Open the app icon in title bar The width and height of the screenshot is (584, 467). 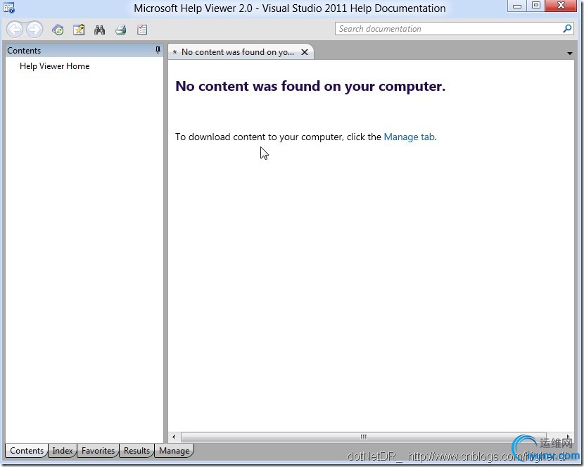[x=8, y=7]
